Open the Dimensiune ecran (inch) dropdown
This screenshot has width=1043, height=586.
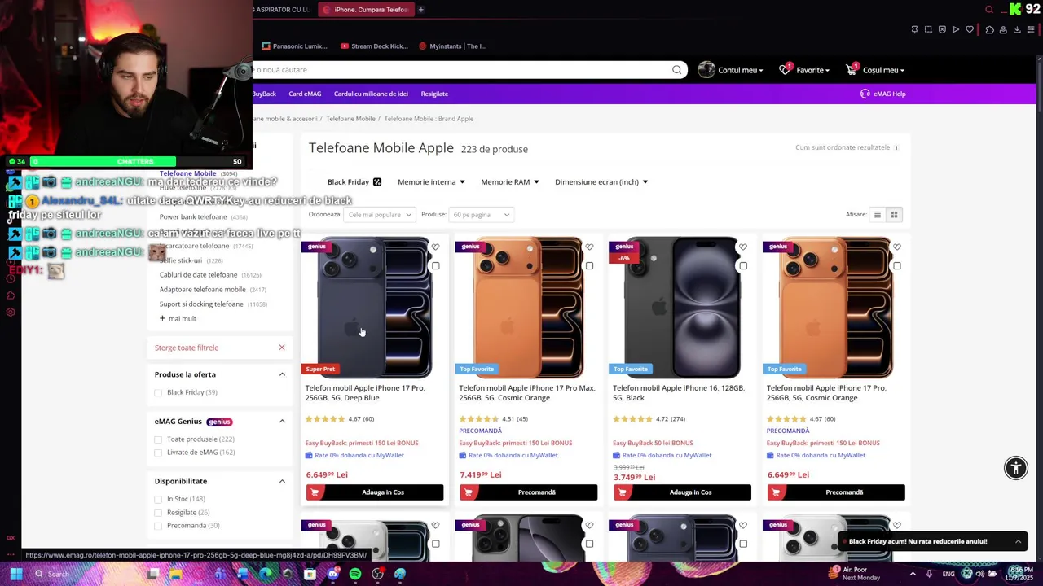601,182
